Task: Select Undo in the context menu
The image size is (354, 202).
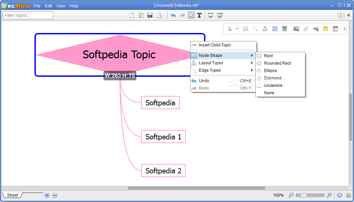Action: click(223, 80)
